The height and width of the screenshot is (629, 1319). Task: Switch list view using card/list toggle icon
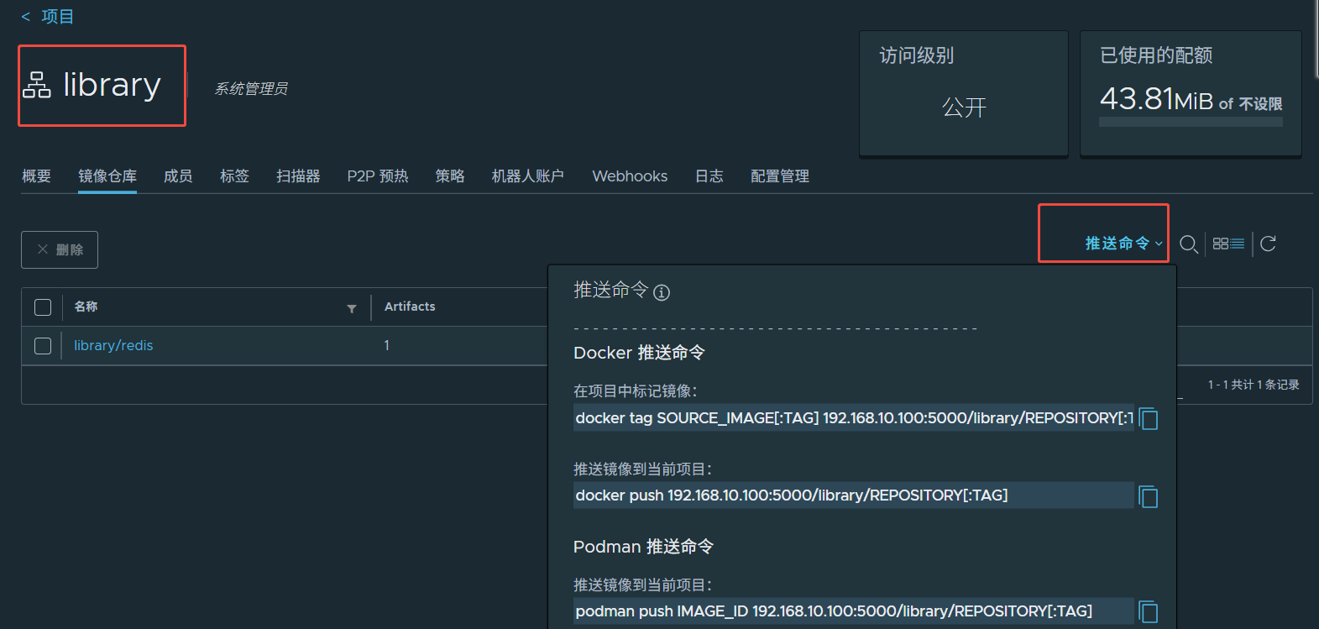point(1228,244)
